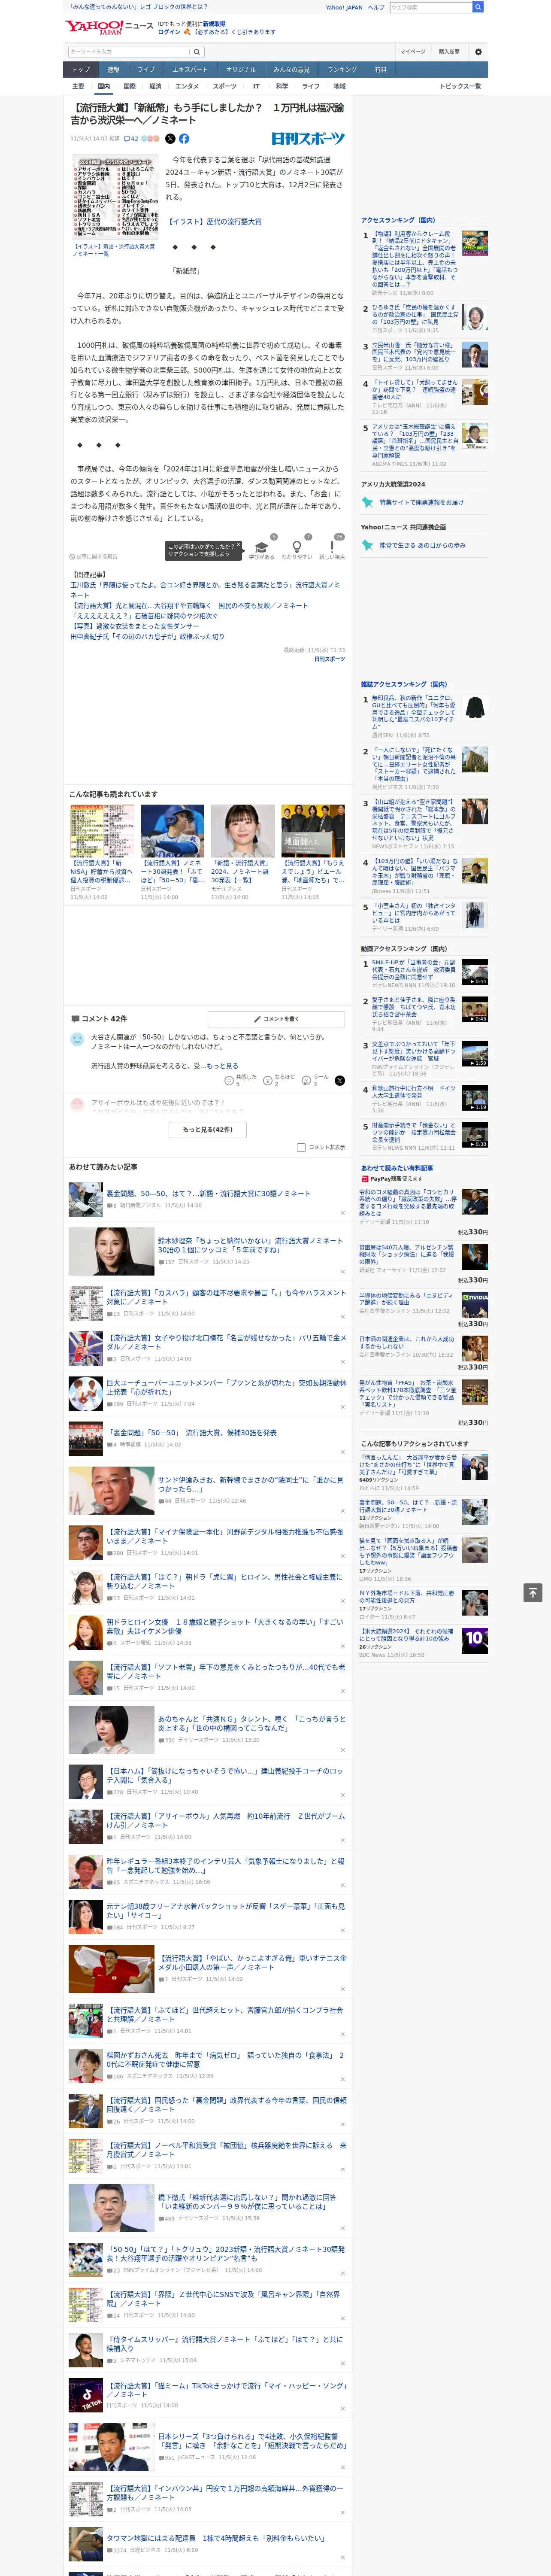Click the keyword search magnifier icon

click(x=196, y=51)
